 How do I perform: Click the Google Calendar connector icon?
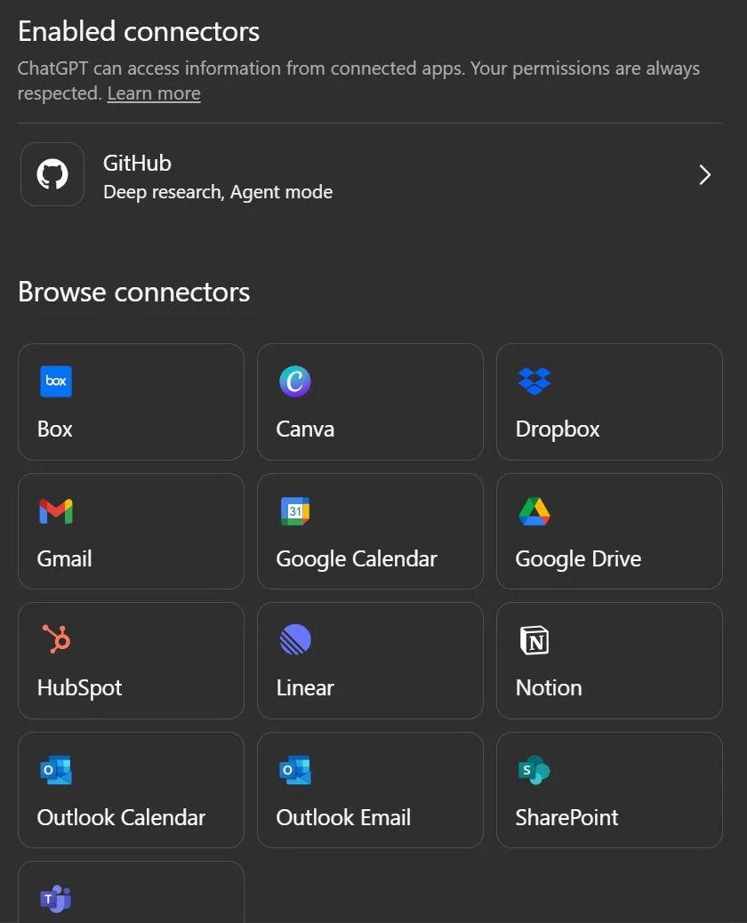[x=295, y=510]
